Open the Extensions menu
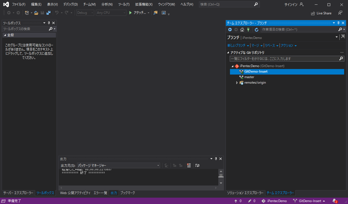This screenshot has width=348, height=204. [144, 4]
